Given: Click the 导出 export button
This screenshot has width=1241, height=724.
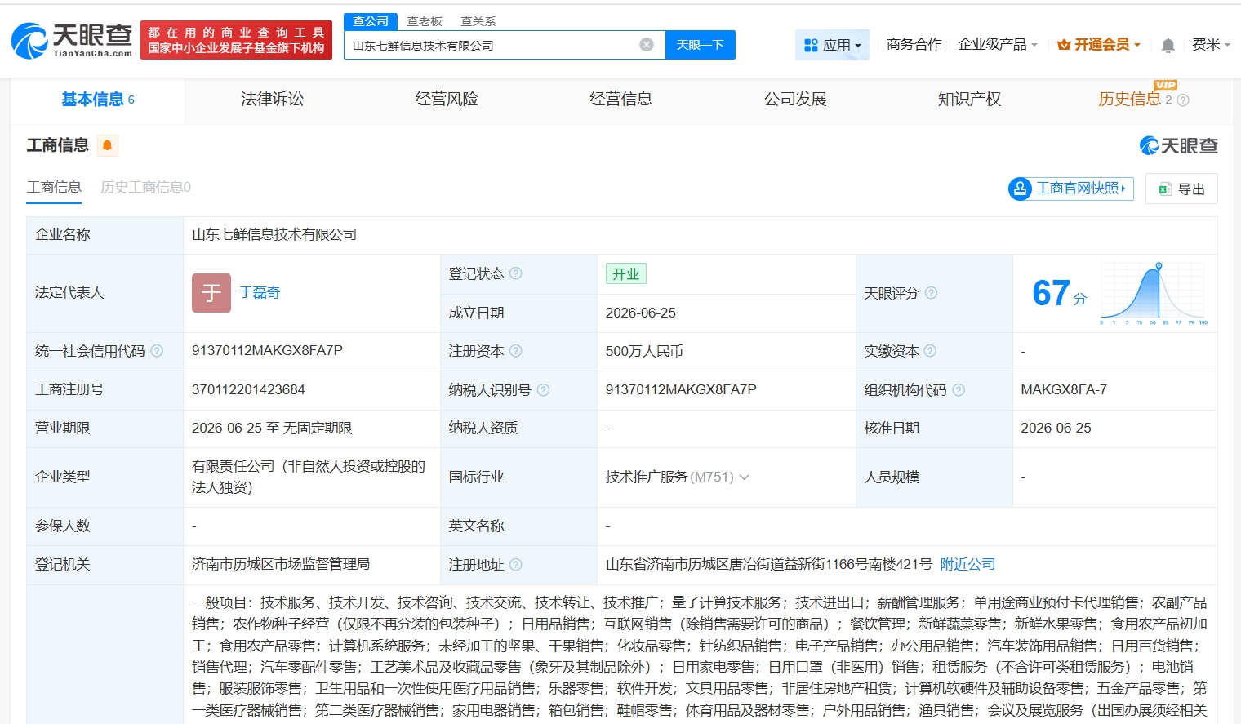Looking at the screenshot, I should pyautogui.click(x=1181, y=189).
